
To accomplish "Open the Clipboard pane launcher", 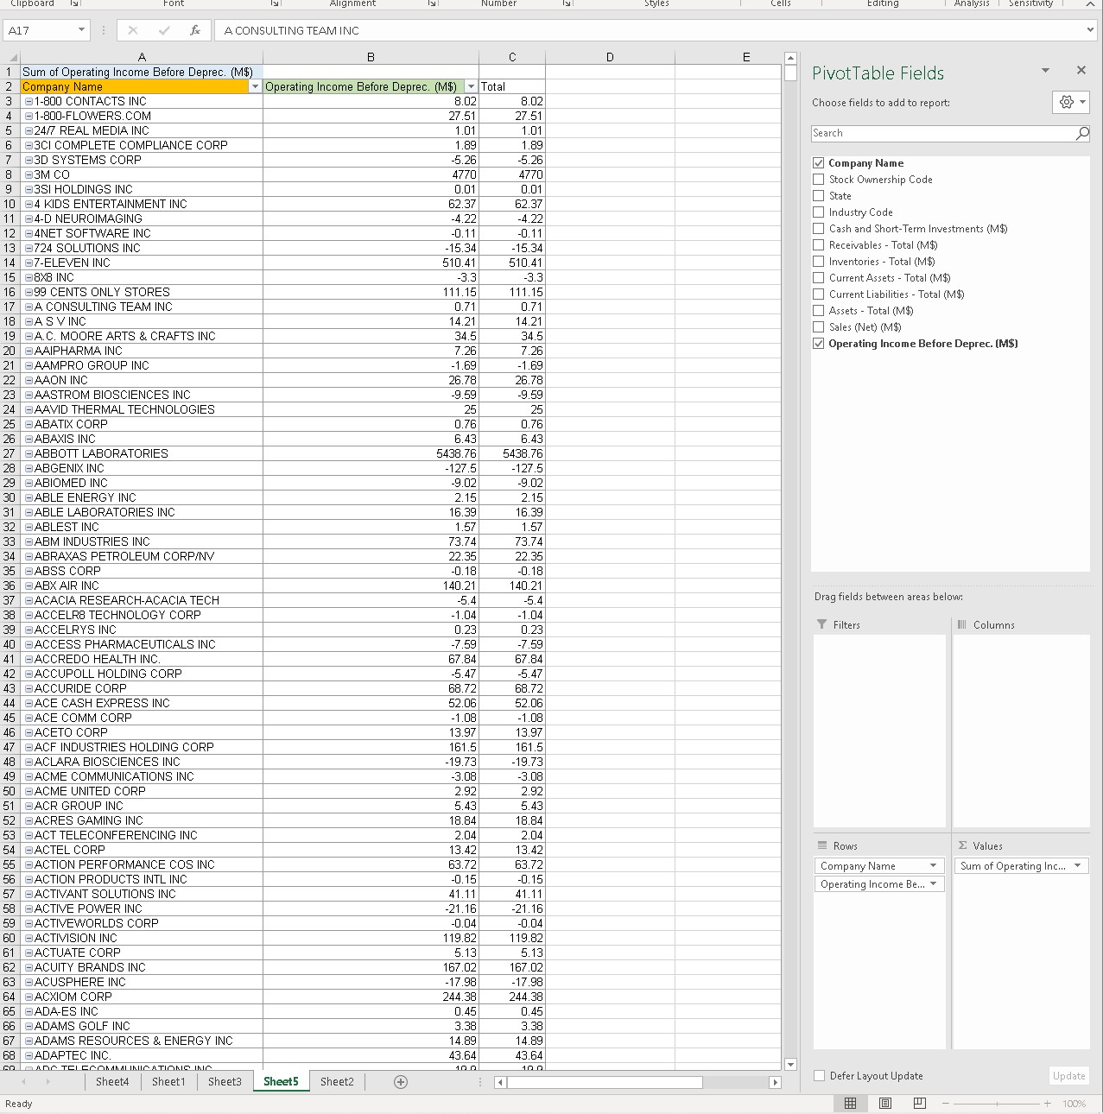I will [x=74, y=3].
